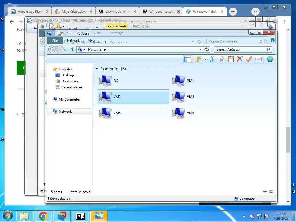The width and height of the screenshot is (296, 222).
Task: Open the browser three-dot menu
Action: click(x=284, y=22)
